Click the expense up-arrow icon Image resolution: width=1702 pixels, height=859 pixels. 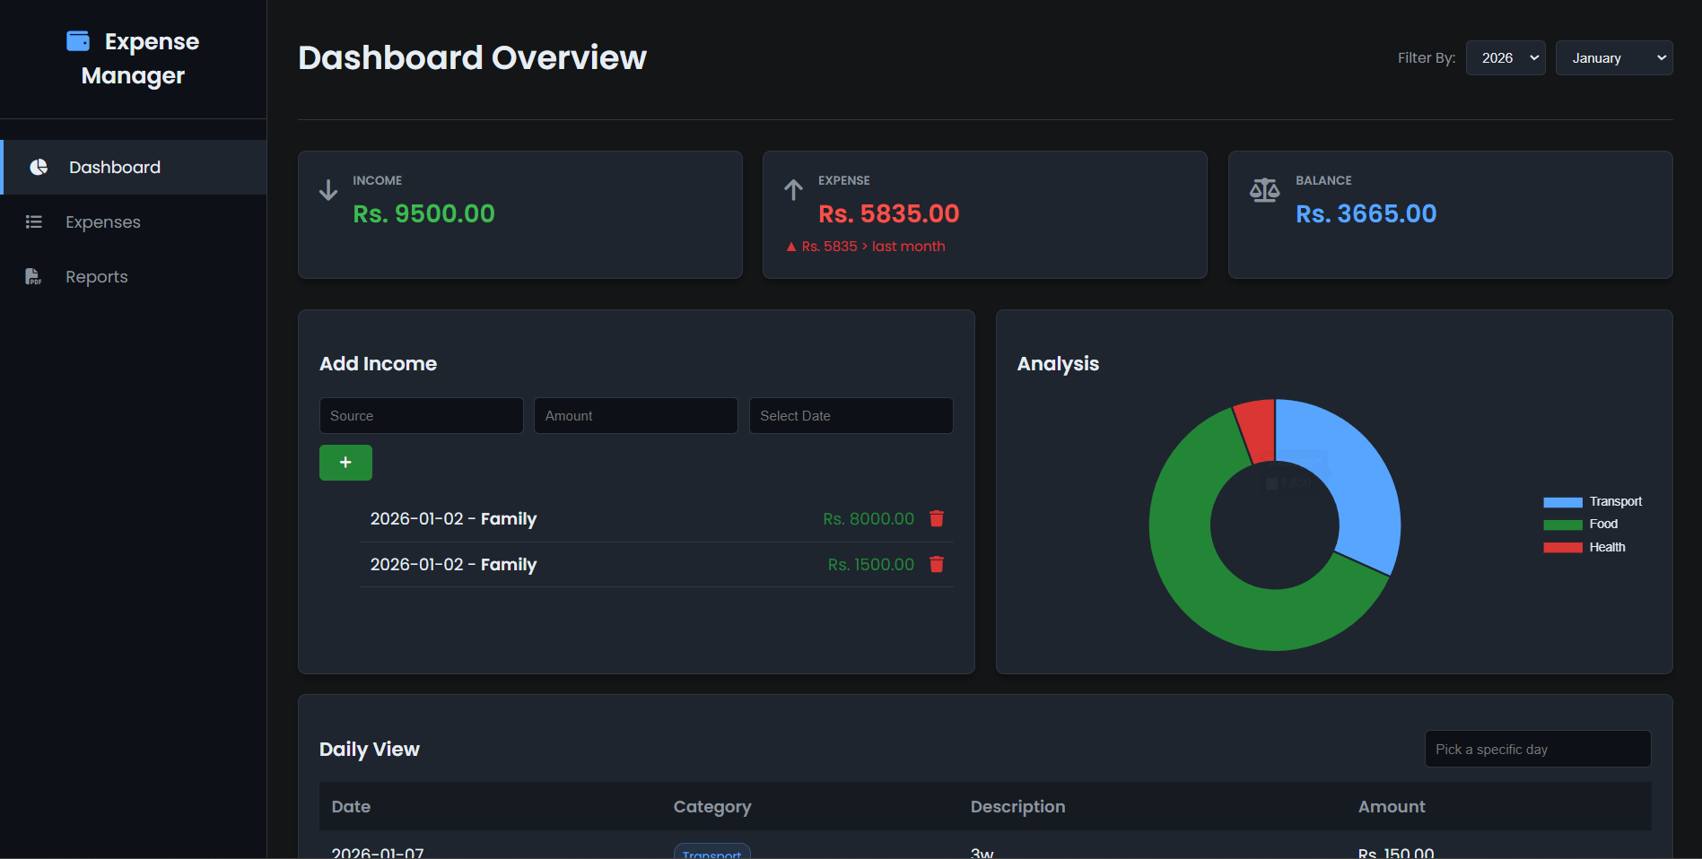click(793, 190)
